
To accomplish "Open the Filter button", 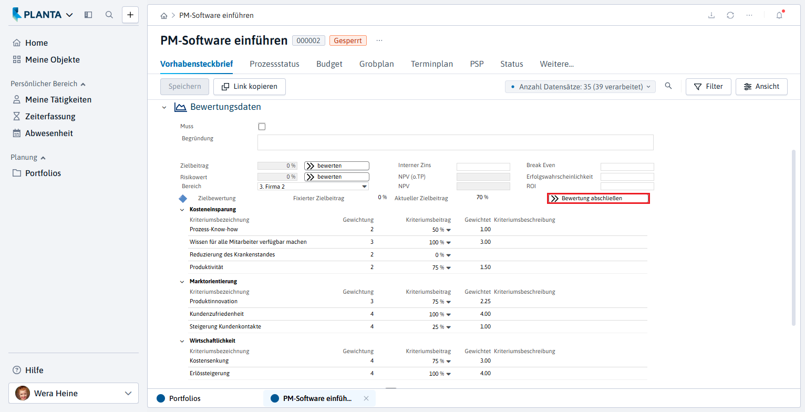I will [708, 87].
